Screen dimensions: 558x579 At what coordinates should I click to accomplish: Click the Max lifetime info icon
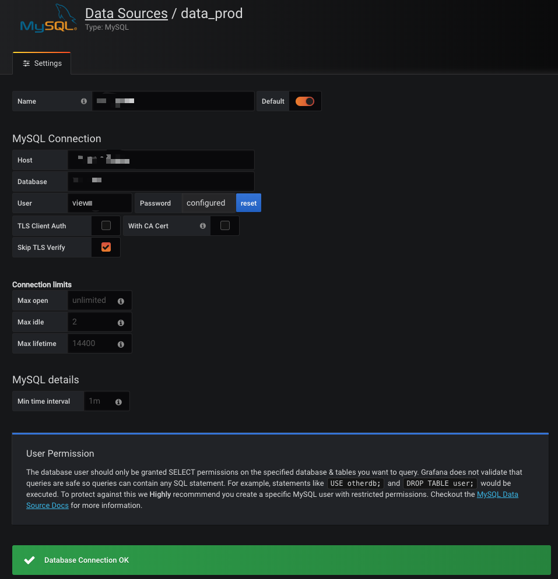coord(121,344)
